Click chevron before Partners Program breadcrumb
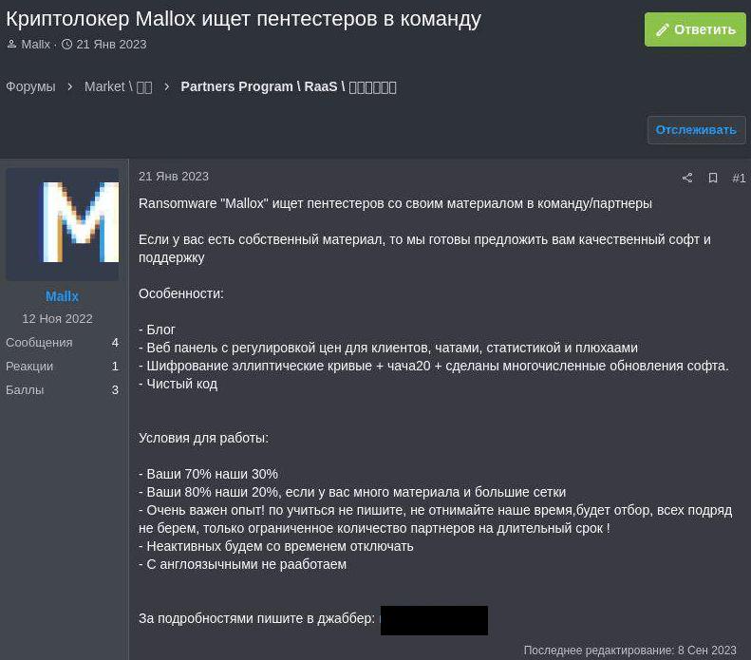Viewport: 751px width, 660px height. pos(167,86)
